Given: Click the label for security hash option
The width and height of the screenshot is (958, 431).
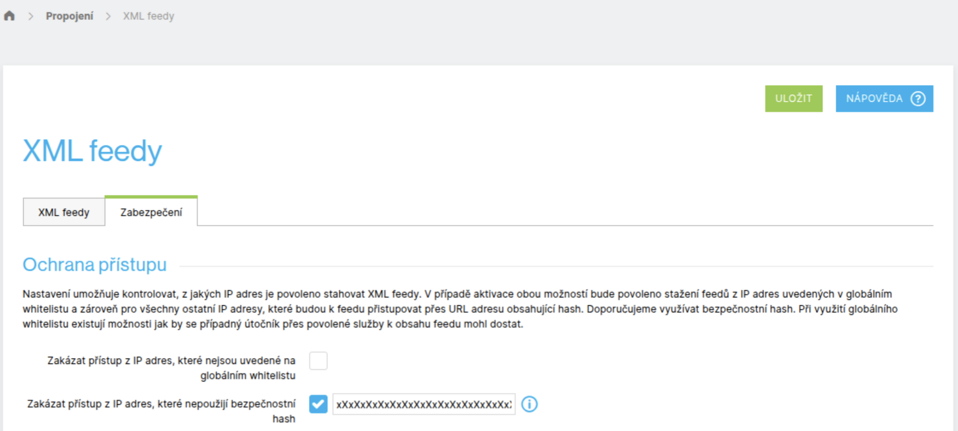Looking at the screenshot, I should pos(161,411).
